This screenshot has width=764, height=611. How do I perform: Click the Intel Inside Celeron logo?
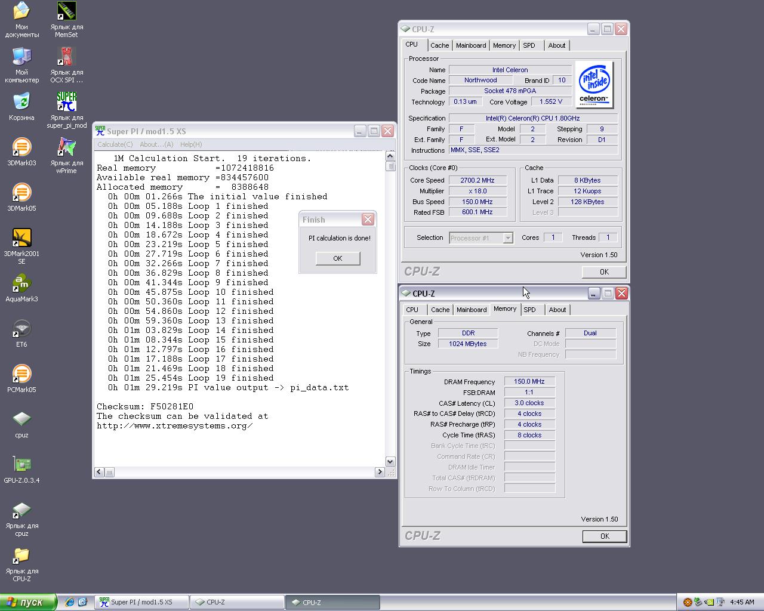click(594, 85)
